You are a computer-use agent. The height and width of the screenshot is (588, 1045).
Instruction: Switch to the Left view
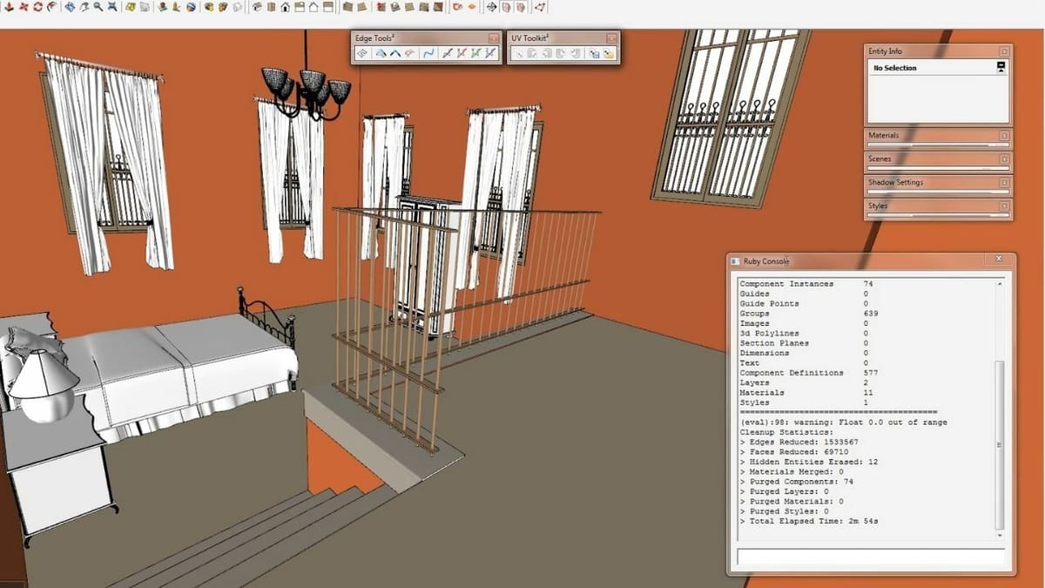(x=327, y=7)
